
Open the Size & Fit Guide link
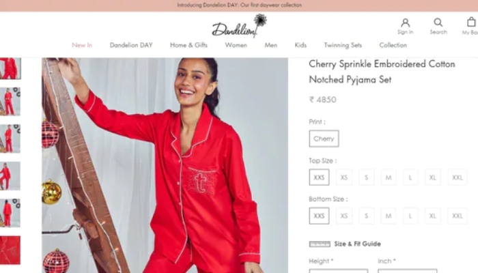tap(357, 244)
